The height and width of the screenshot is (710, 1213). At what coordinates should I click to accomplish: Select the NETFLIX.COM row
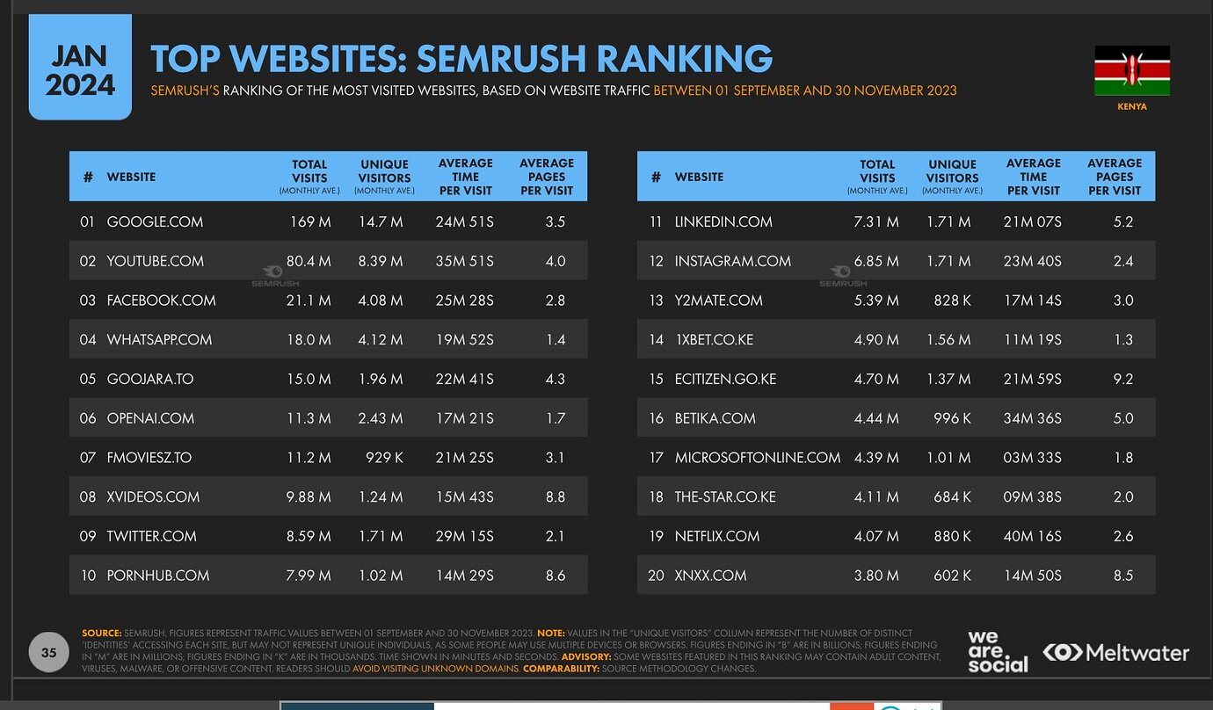(x=896, y=535)
